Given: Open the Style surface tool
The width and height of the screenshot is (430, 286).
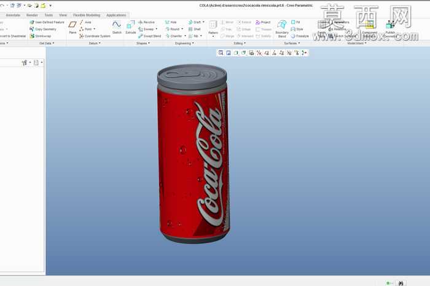Looking at the screenshot, I should click(x=297, y=29).
